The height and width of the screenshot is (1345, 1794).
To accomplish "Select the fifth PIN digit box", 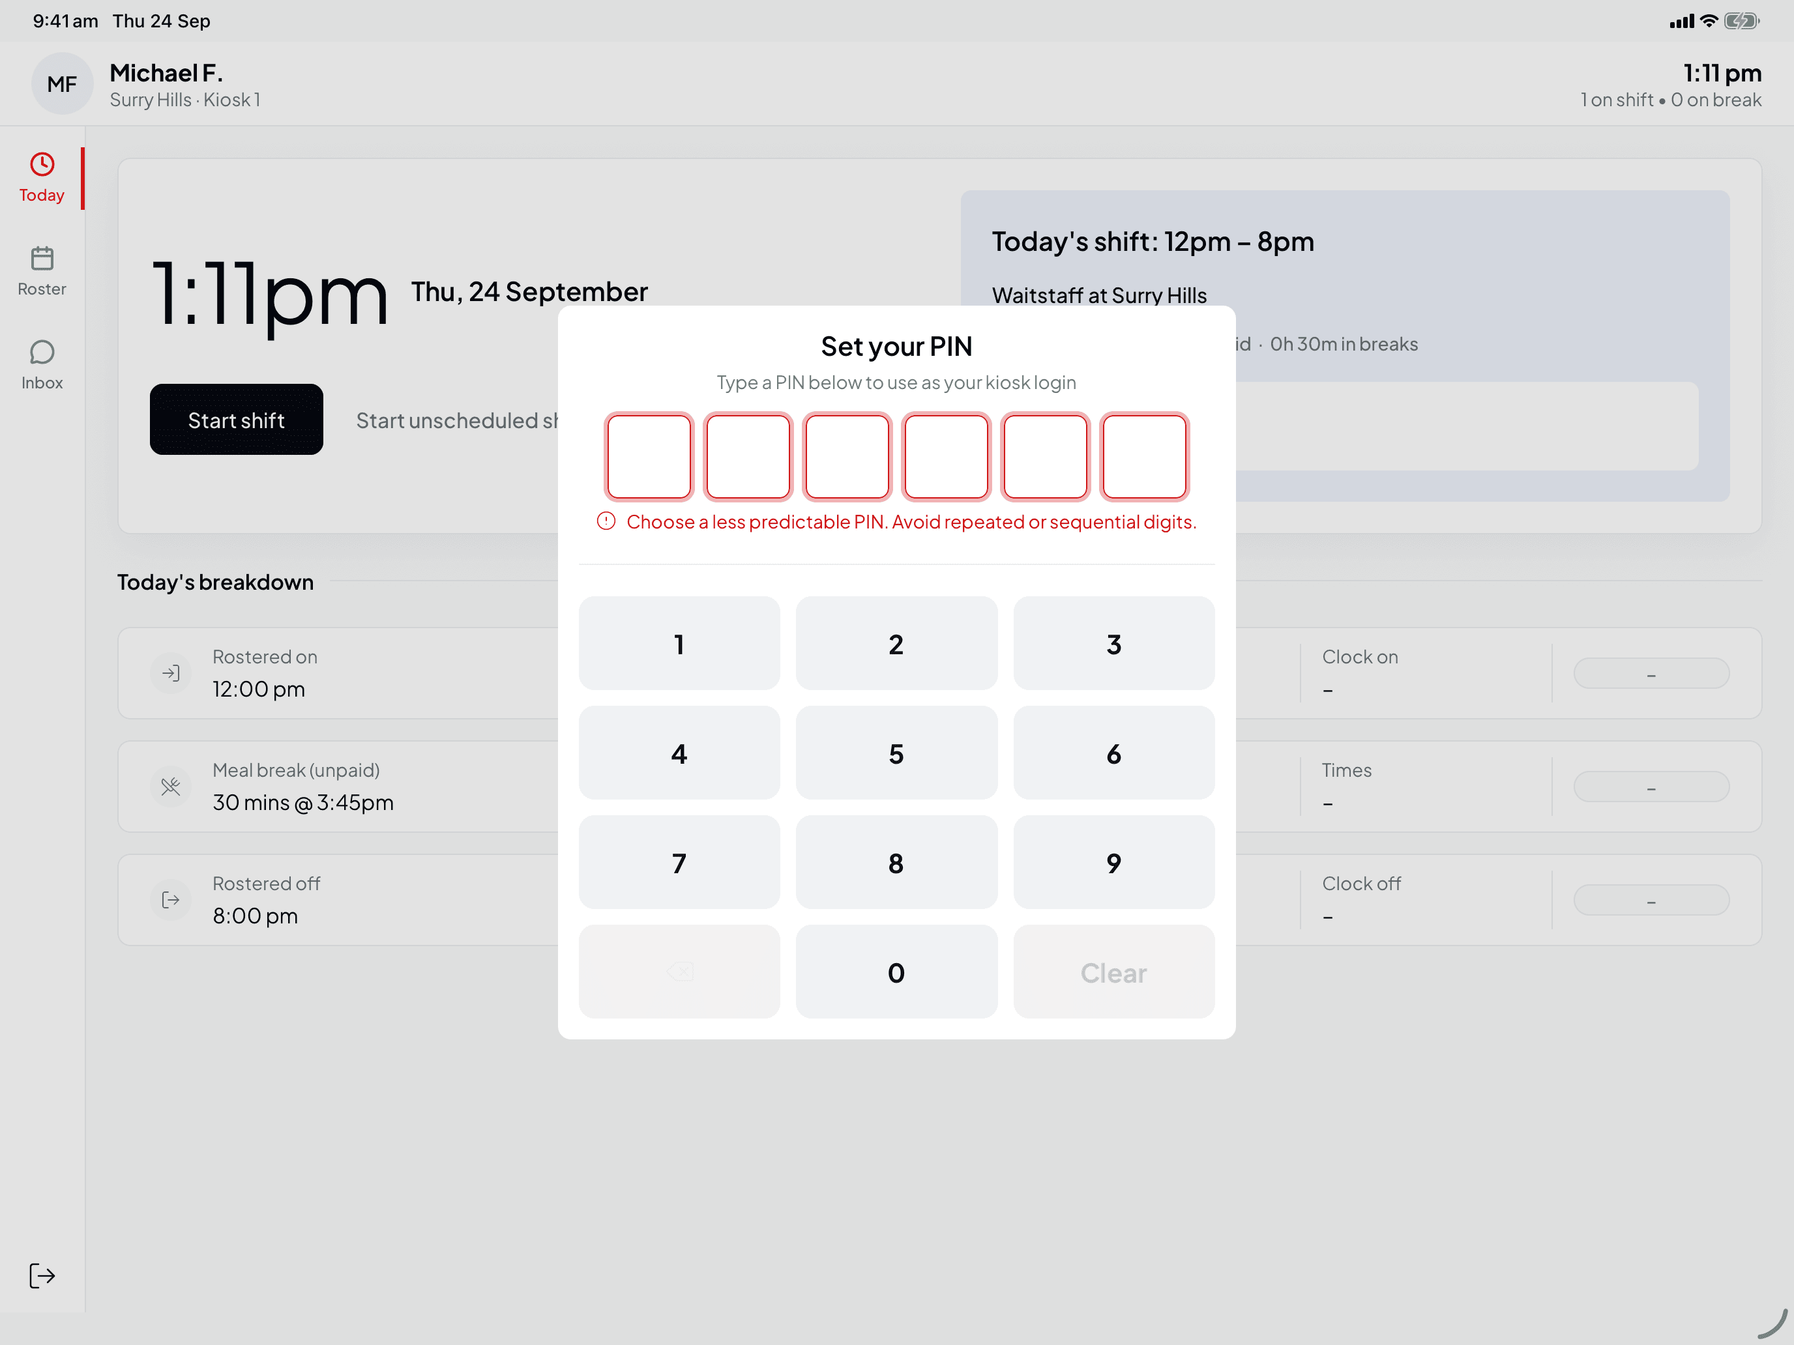I will 1044,456.
